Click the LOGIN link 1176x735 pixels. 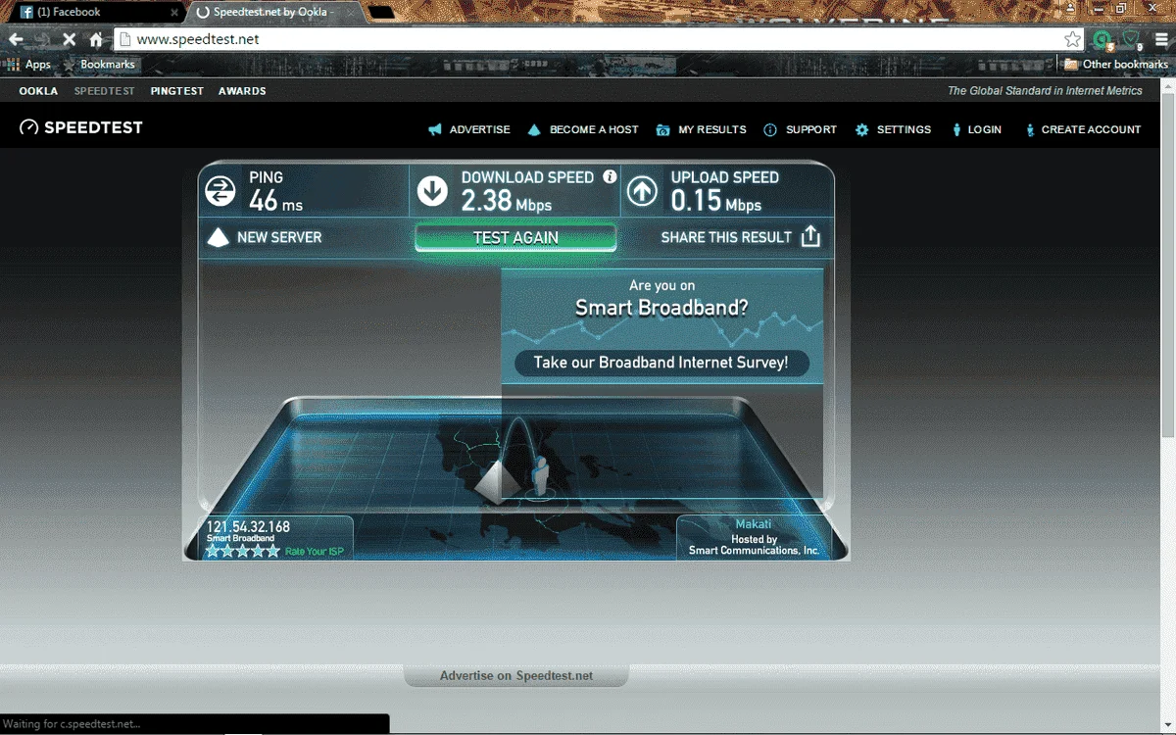[x=976, y=129]
